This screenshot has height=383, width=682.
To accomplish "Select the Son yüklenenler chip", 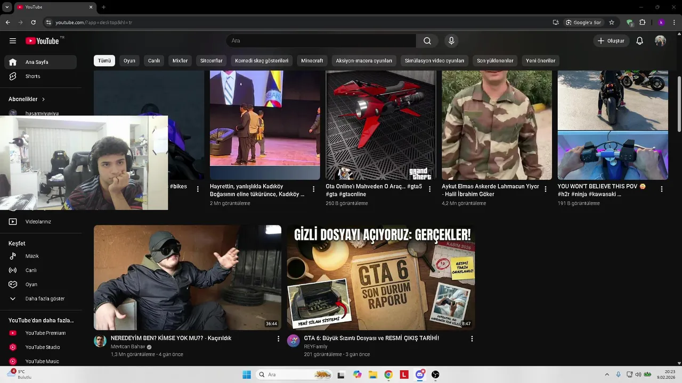I will (x=495, y=61).
